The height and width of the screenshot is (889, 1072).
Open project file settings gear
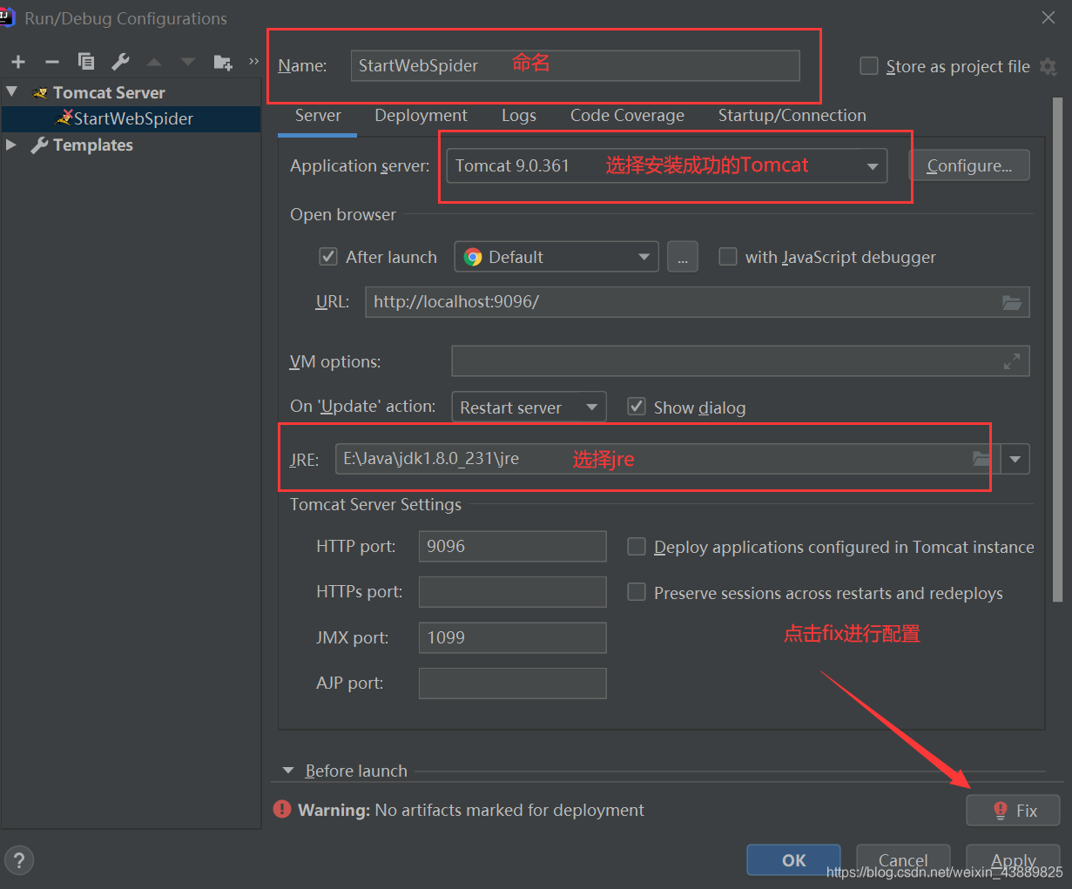1048,67
